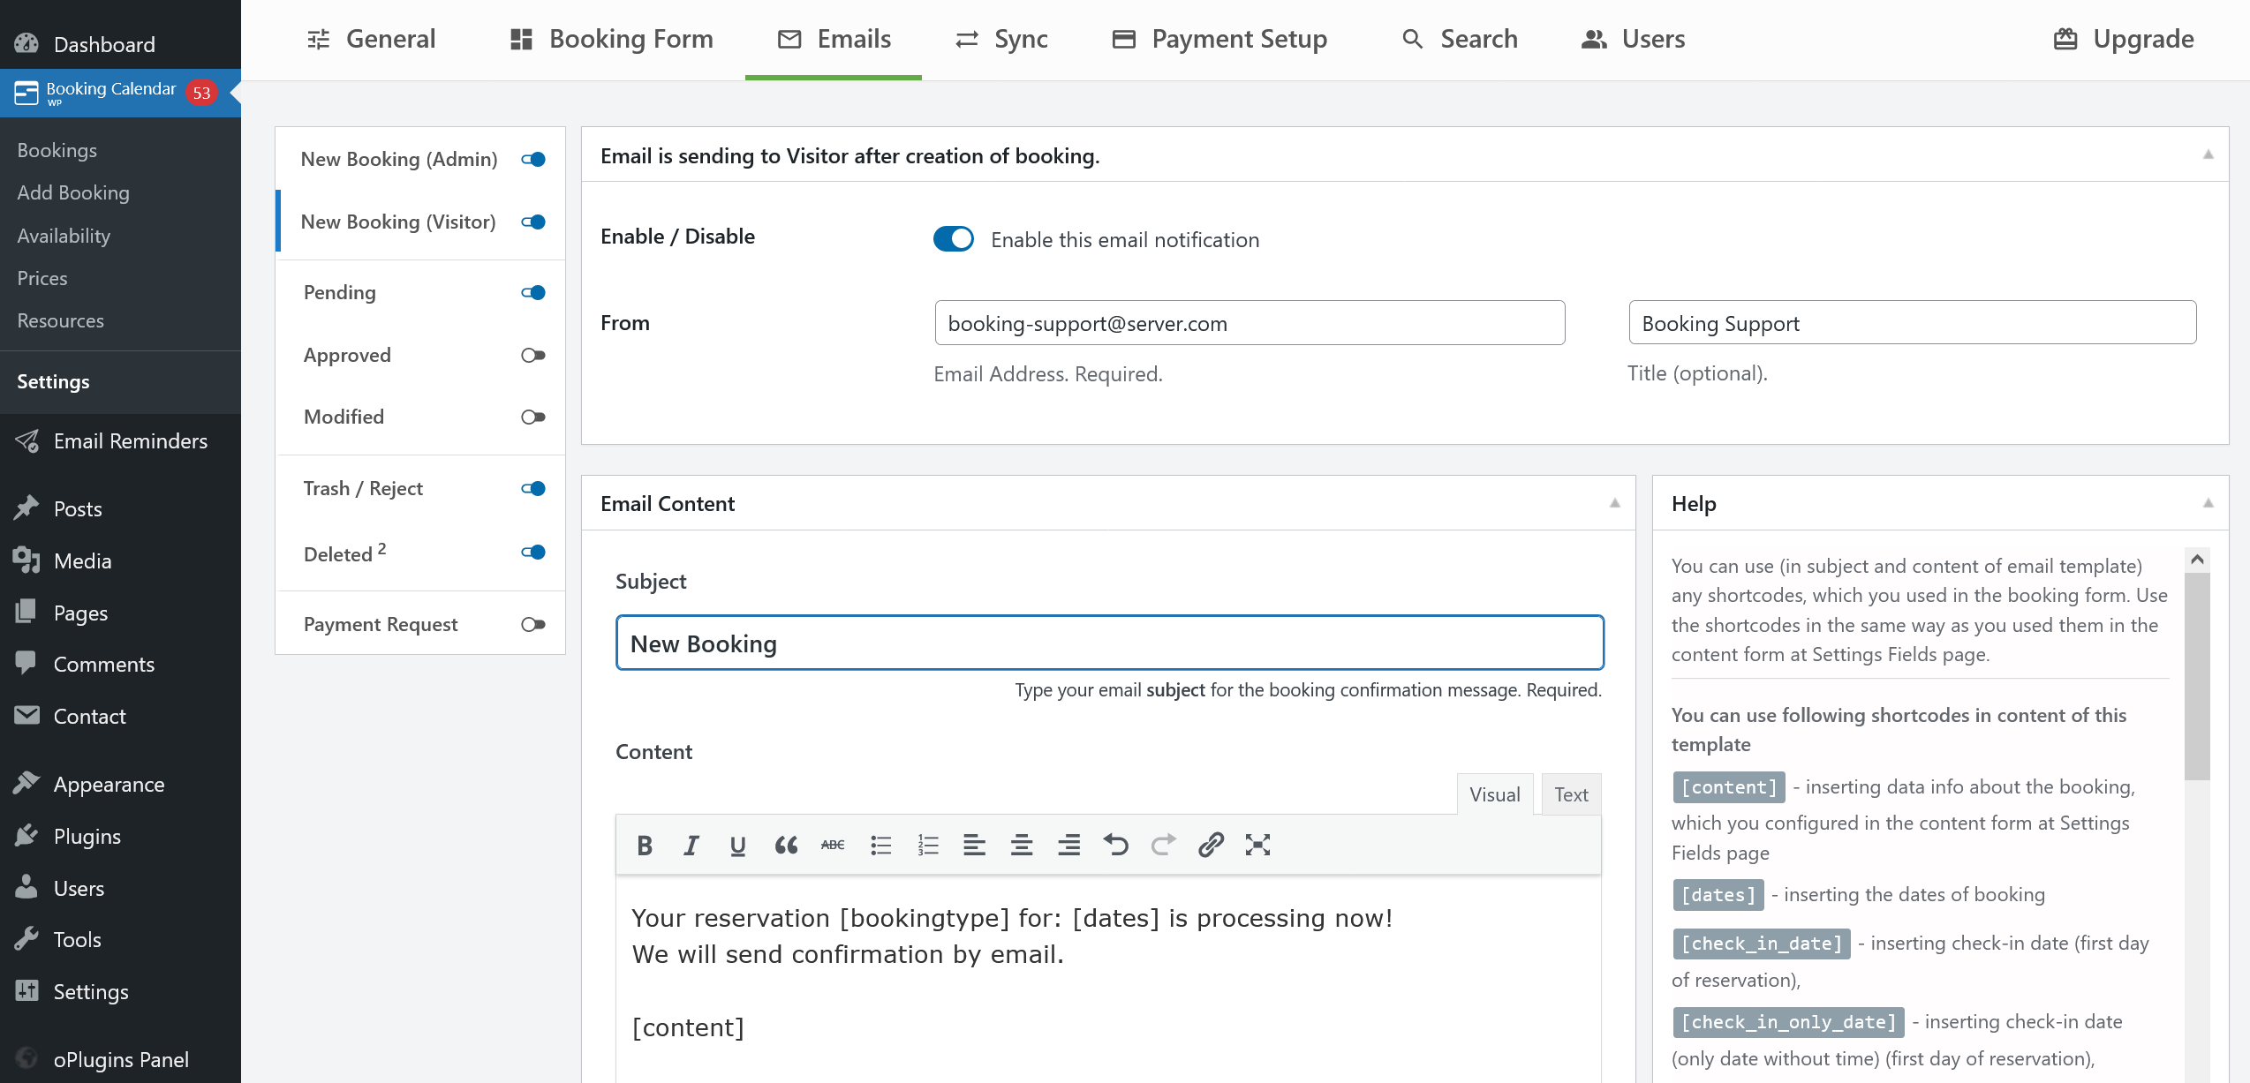This screenshot has height=1083, width=2250.
Task: Insert a link with the chain icon
Action: tap(1211, 846)
